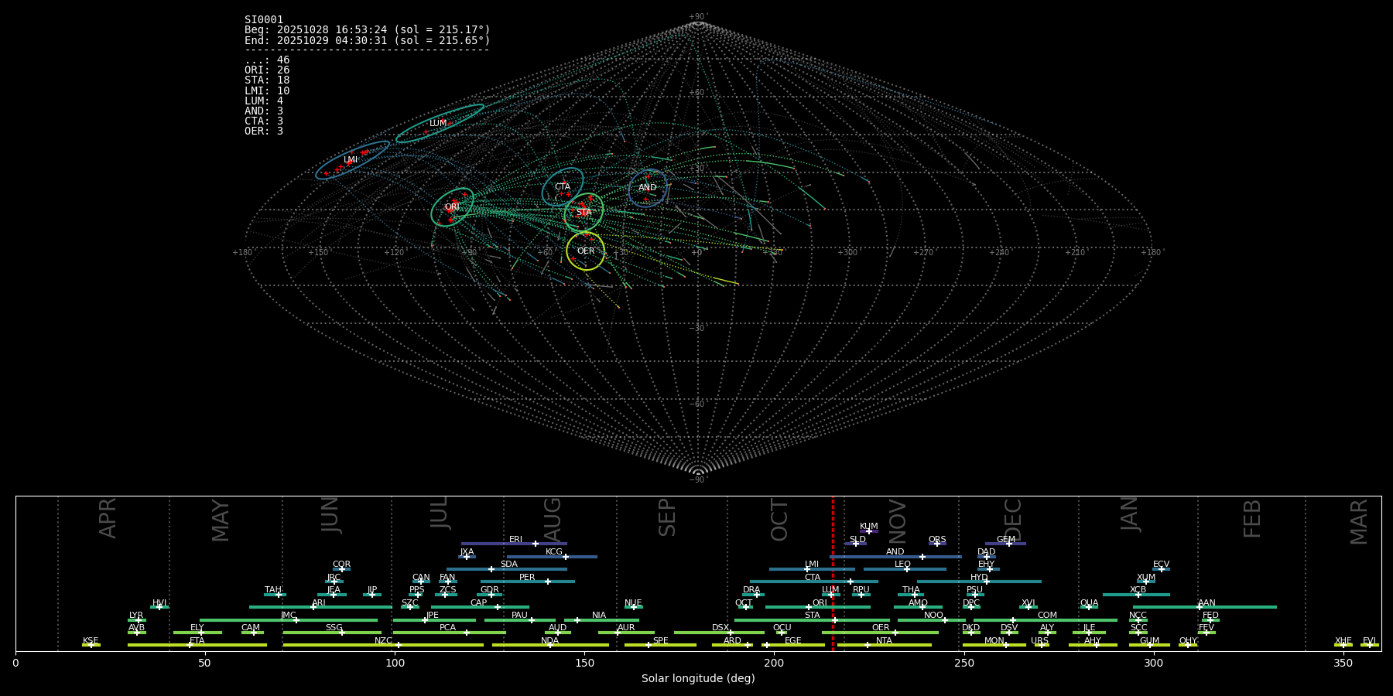This screenshot has width=1393, height=696.
Task: Select the CTA radiant ellipse on sky map
Action: pos(563,186)
